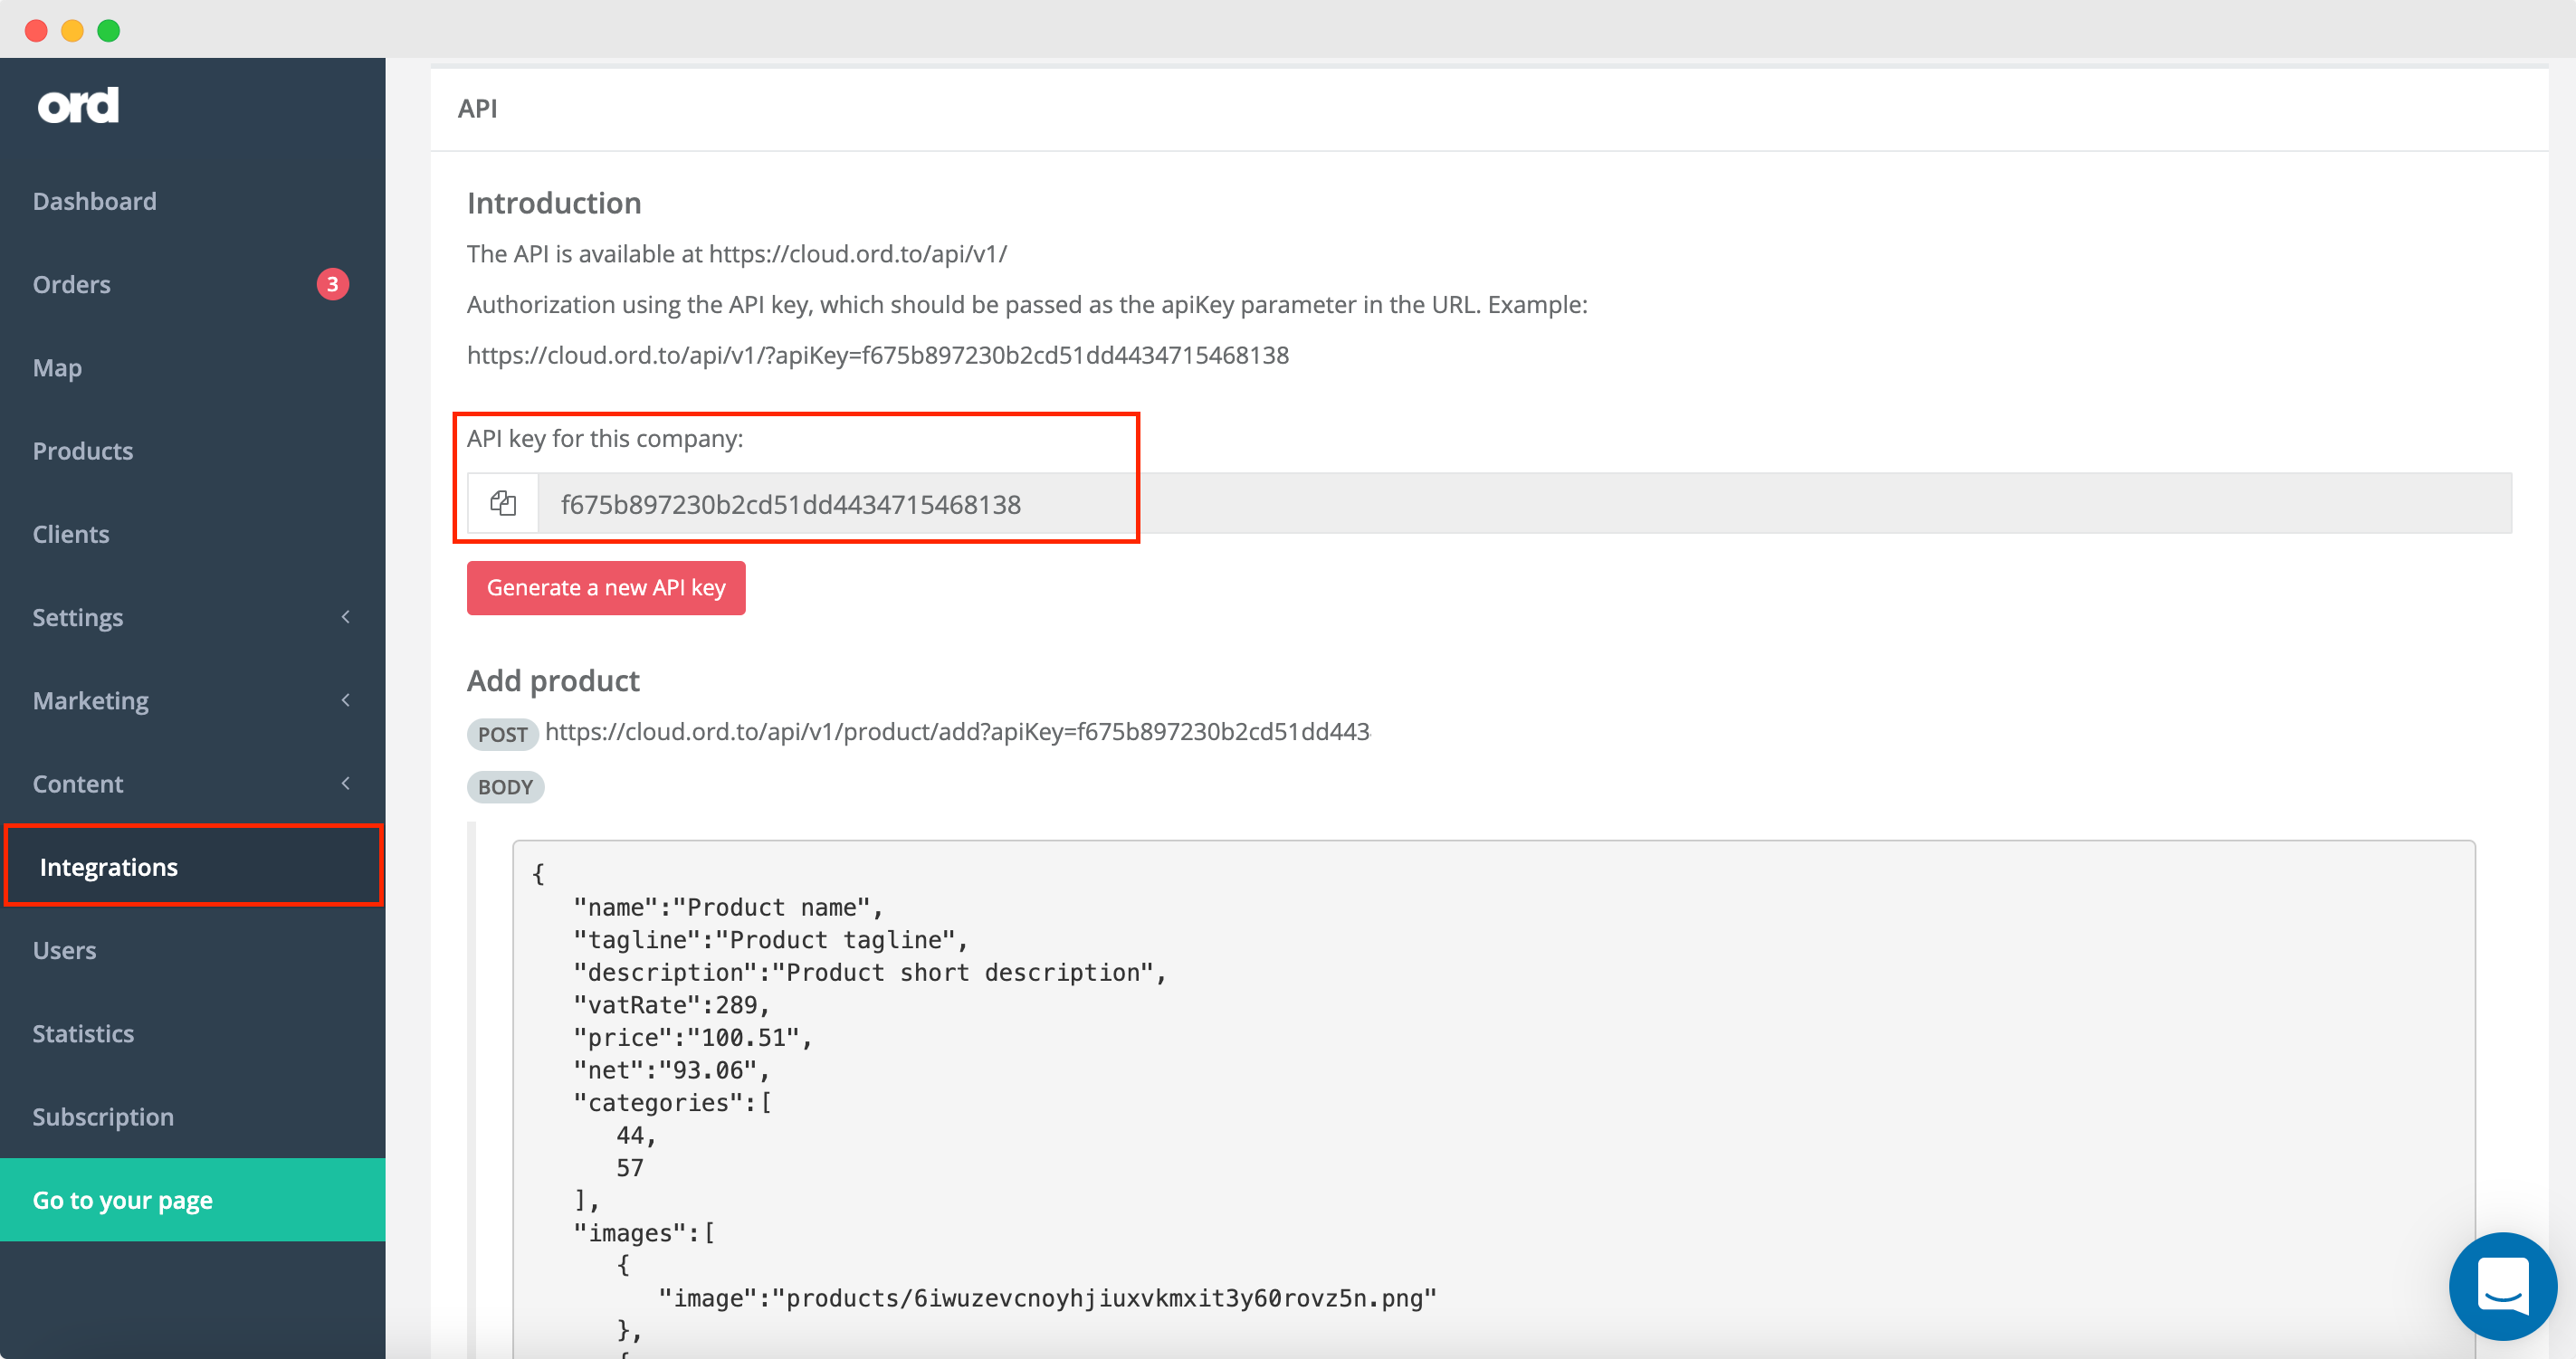Screen dimensions: 2576x1359
Task: Select the Clients menu item
Action: (x=70, y=533)
